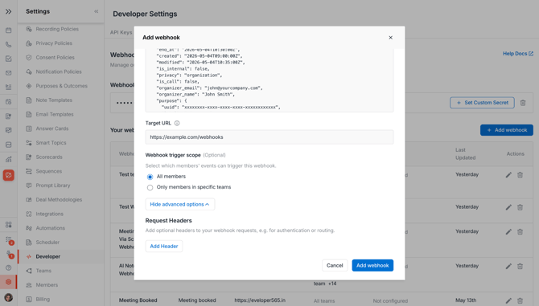Viewport: 539px width, 306px height.
Task: Cancel the Add webhook dialog
Action: point(335,266)
